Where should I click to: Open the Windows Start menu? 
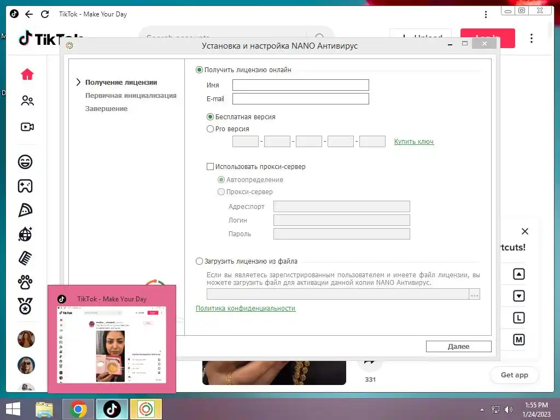pyautogui.click(x=13, y=409)
